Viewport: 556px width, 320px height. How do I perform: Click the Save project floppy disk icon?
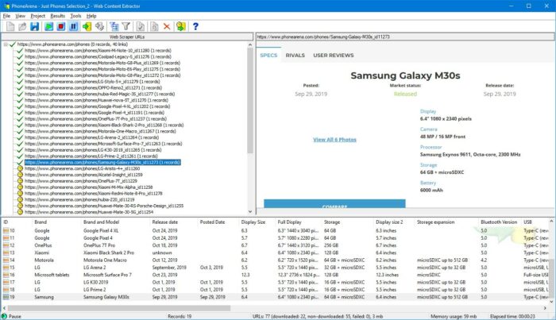click(x=34, y=26)
